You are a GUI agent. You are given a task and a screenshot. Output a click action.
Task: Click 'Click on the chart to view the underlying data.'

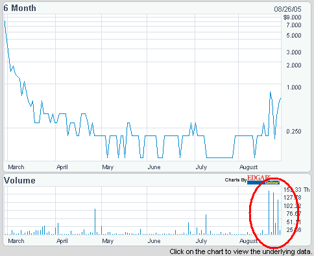pos(241,251)
